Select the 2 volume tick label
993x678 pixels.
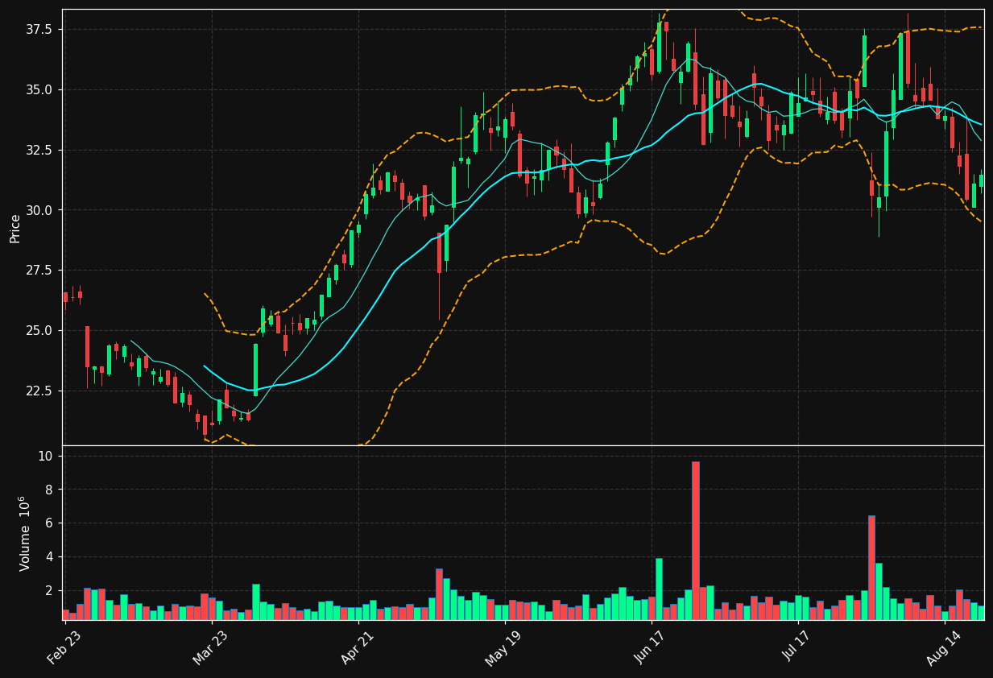tap(51, 590)
